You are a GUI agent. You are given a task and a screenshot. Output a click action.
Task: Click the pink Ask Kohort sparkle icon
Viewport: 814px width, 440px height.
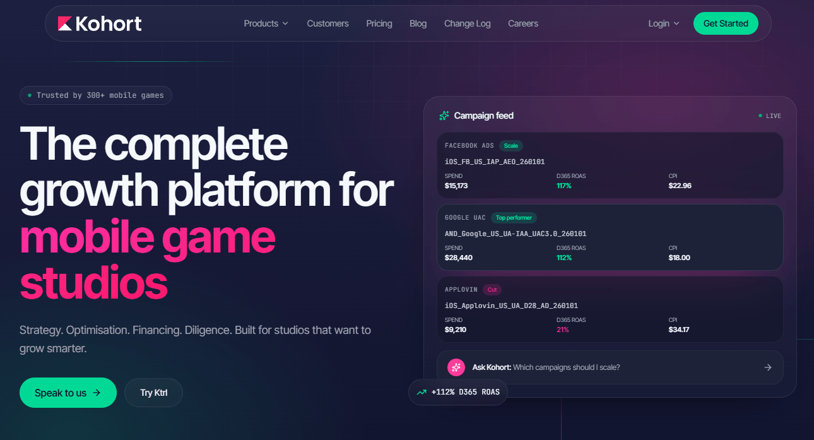coord(456,367)
